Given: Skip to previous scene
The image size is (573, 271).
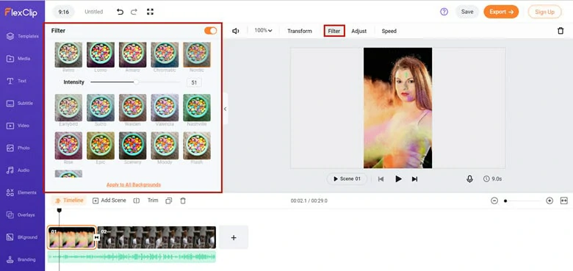Looking at the screenshot, I should click(381, 179).
